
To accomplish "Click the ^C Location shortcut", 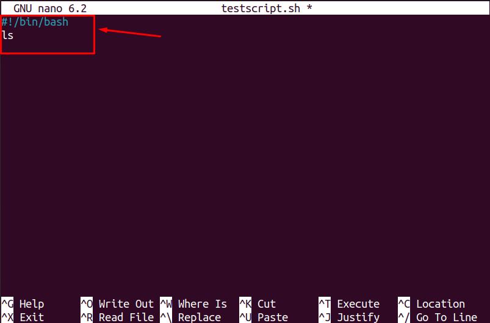I will [431, 304].
